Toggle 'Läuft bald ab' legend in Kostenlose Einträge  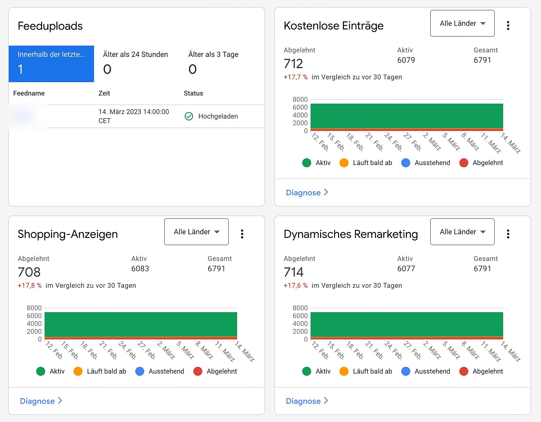click(366, 163)
